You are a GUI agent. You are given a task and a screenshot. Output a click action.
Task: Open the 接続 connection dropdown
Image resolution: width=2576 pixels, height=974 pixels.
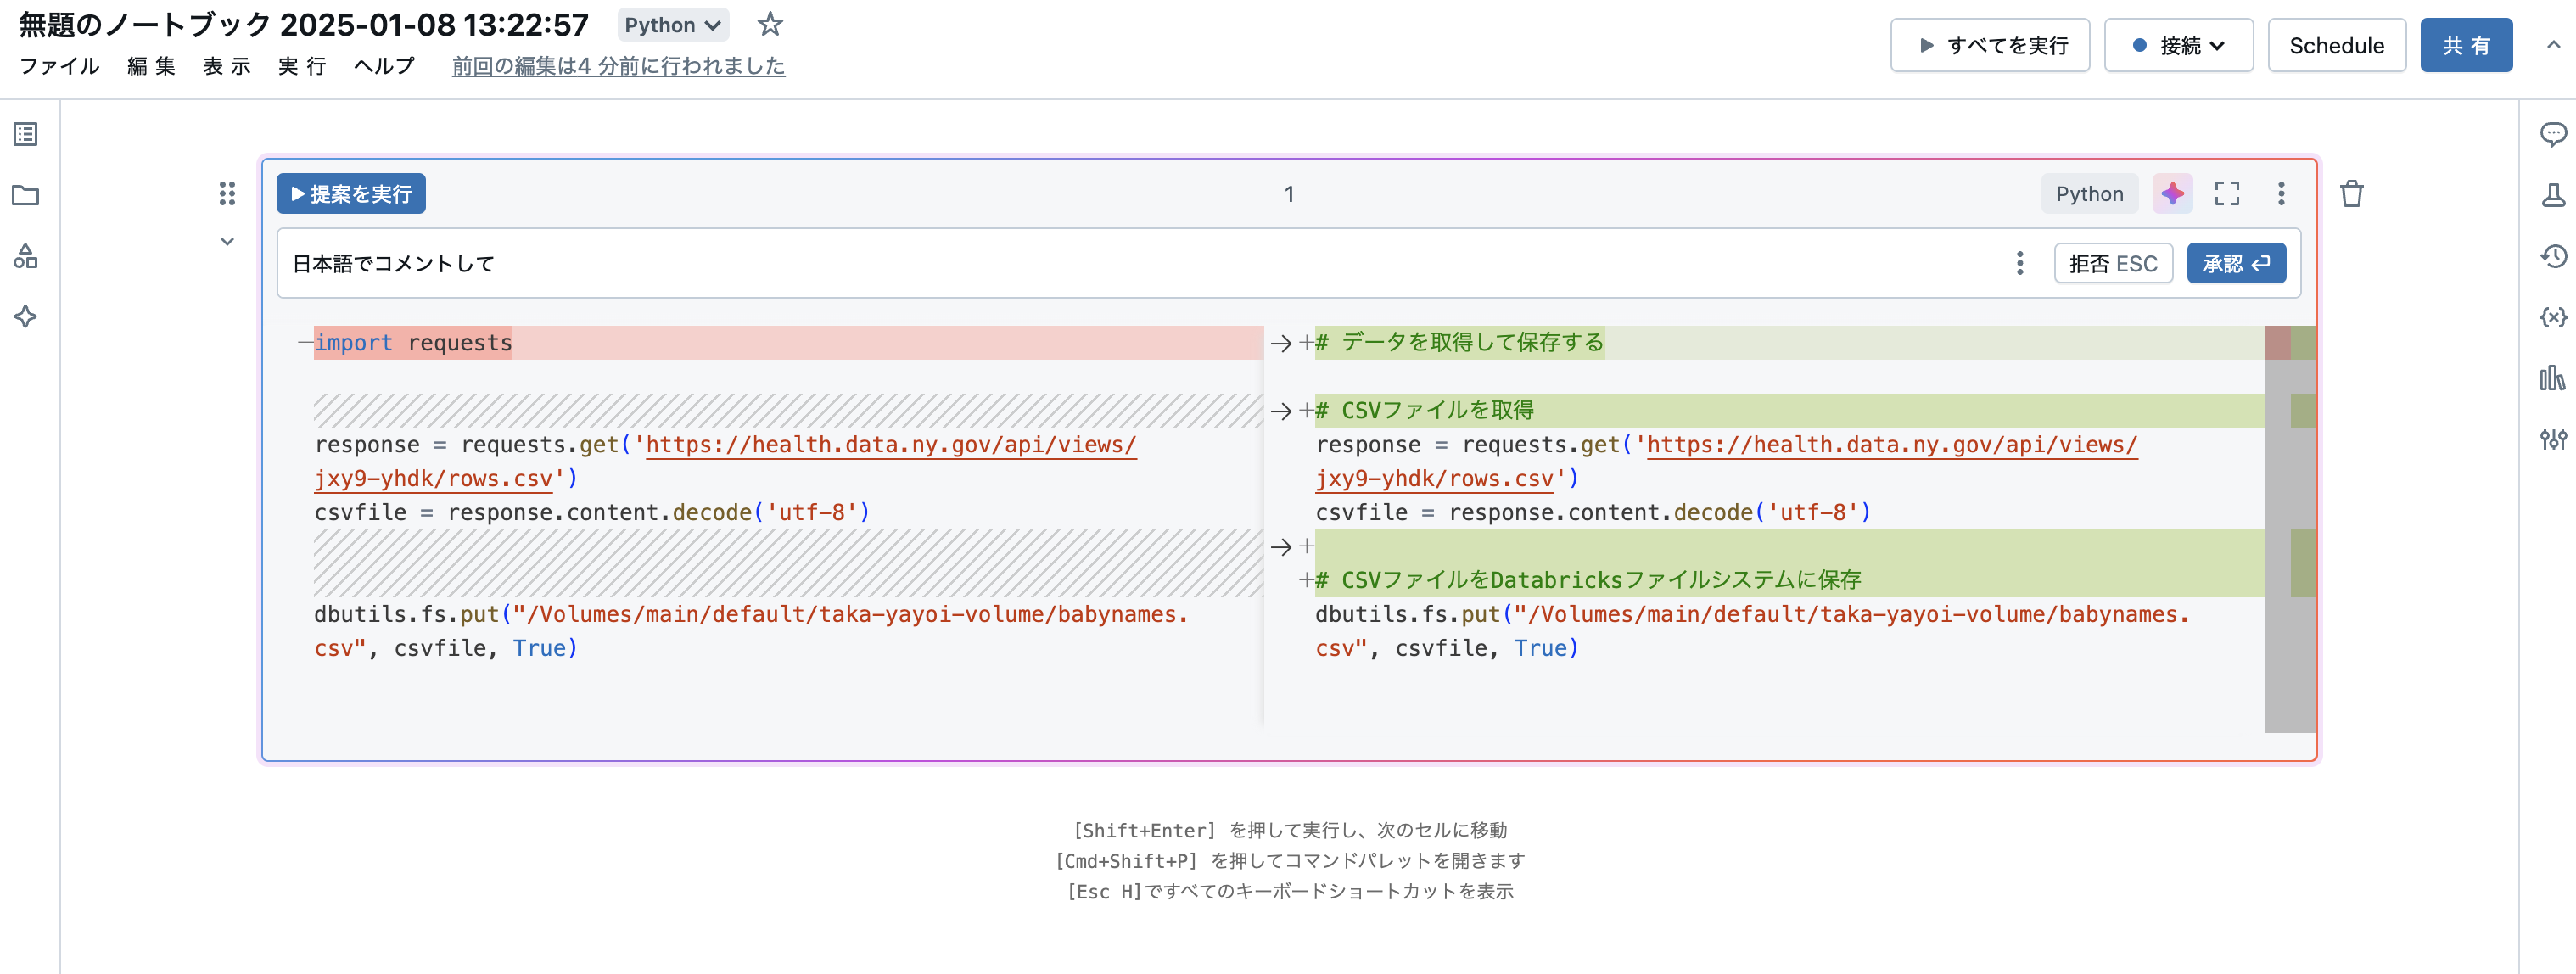click(2178, 45)
